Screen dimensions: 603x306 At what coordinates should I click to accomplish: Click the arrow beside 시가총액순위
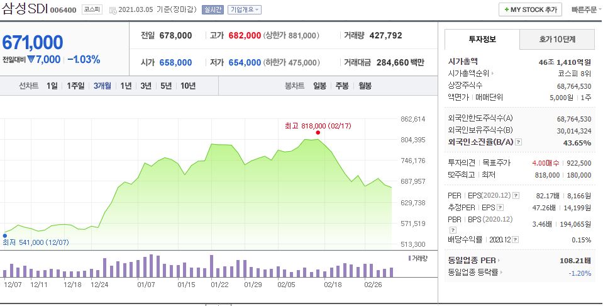click(492, 74)
